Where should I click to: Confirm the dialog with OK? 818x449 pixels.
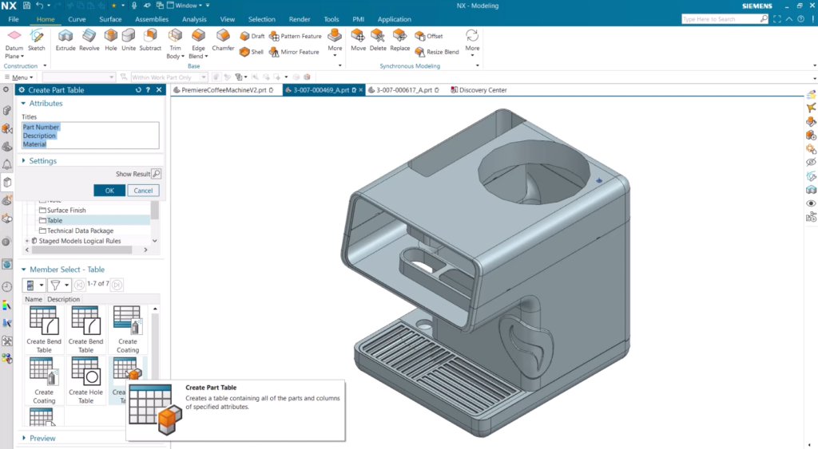(109, 191)
